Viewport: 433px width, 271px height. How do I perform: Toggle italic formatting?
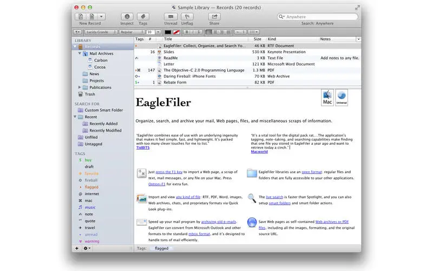[193, 32]
